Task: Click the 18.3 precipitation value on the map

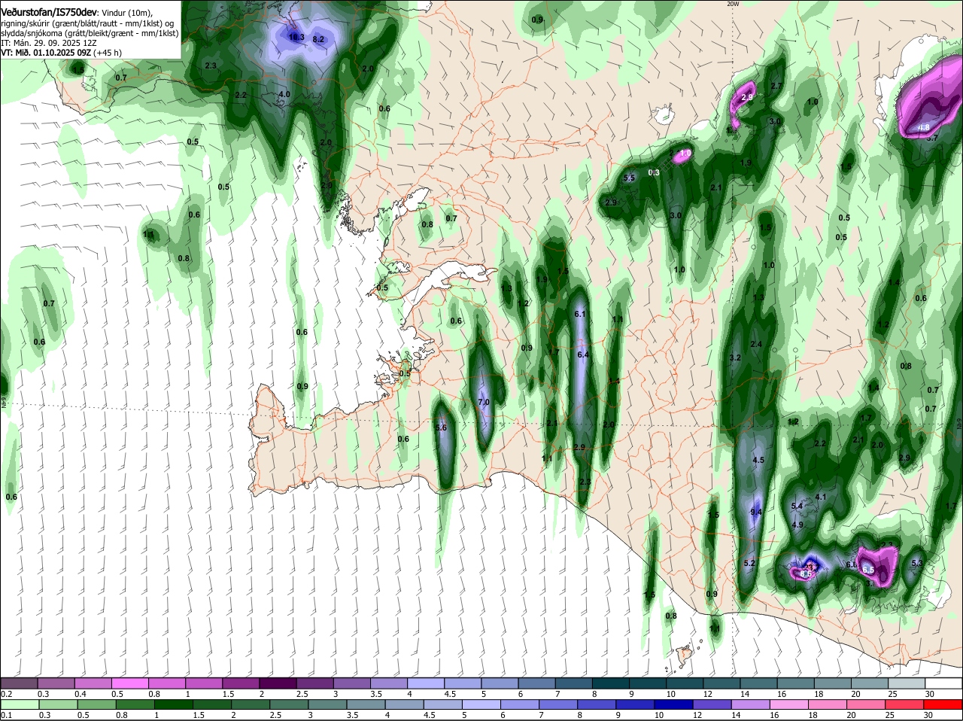Action: (296, 37)
